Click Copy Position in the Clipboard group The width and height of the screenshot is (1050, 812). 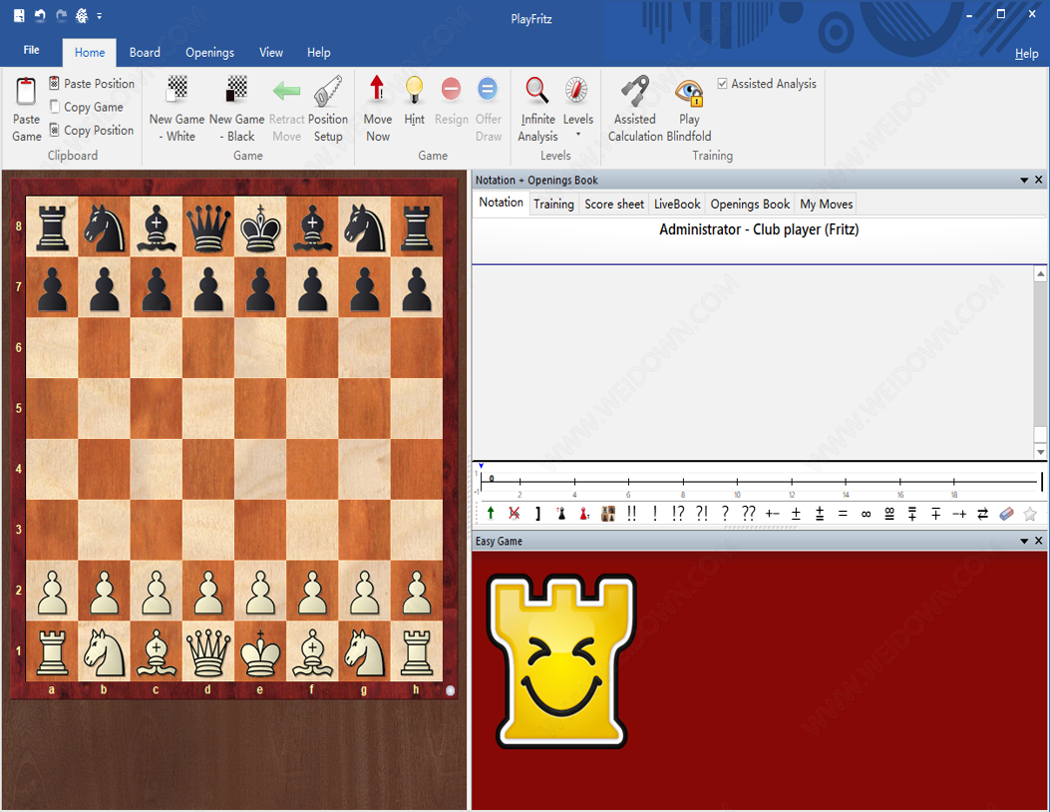click(x=92, y=130)
